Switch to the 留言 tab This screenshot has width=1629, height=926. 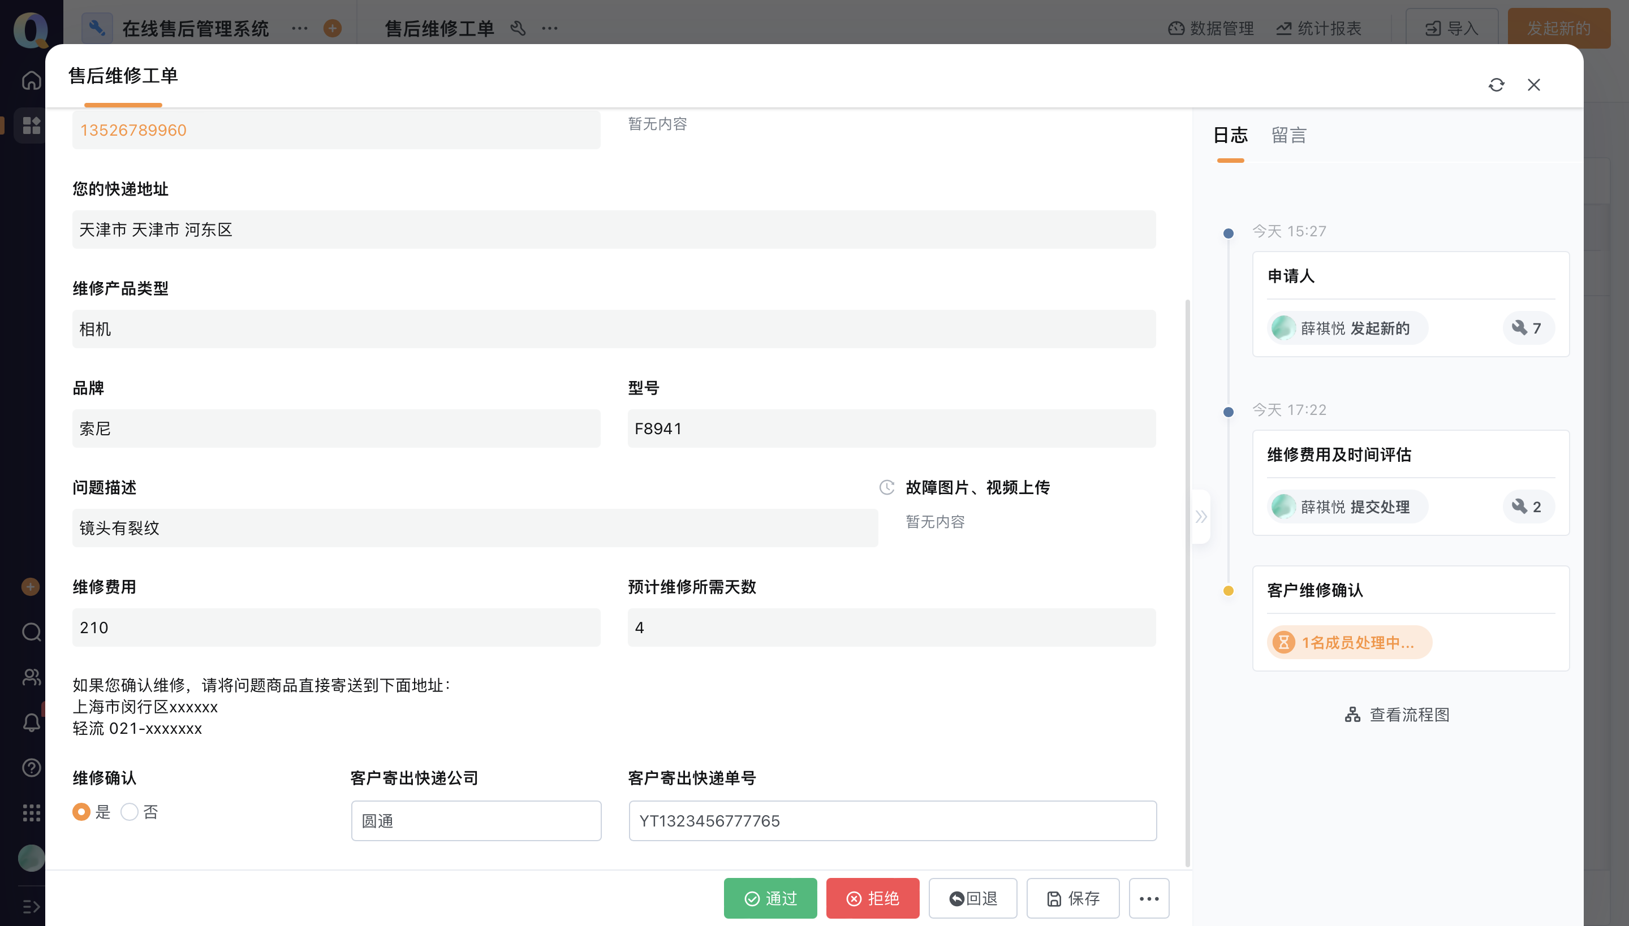coord(1288,135)
